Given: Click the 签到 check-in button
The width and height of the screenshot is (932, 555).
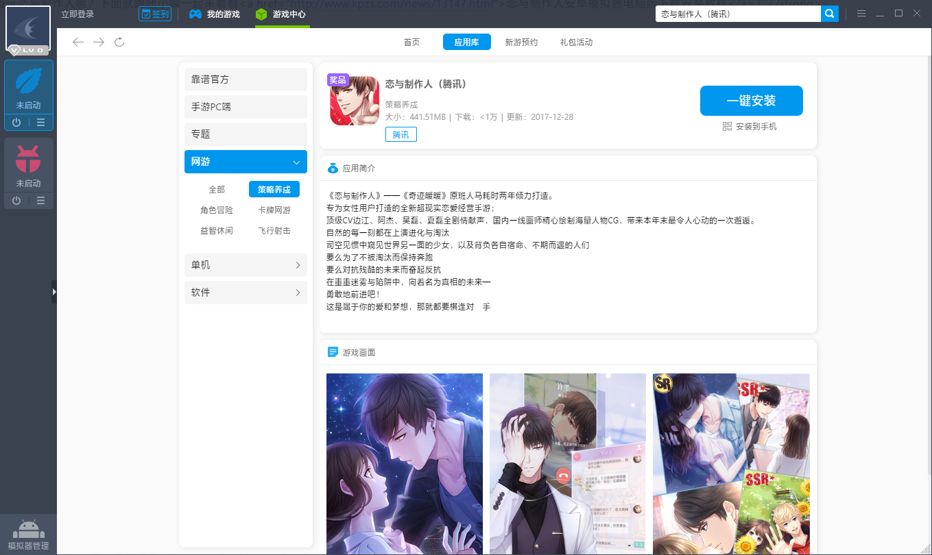Looking at the screenshot, I should (x=155, y=14).
